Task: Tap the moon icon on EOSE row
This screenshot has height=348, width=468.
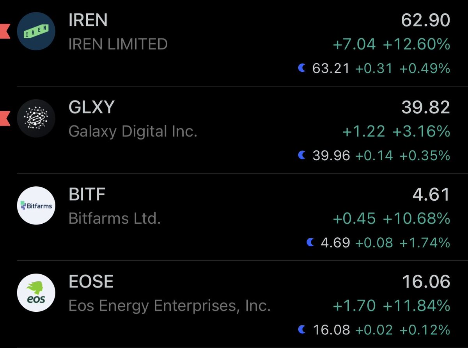Action: (302, 330)
